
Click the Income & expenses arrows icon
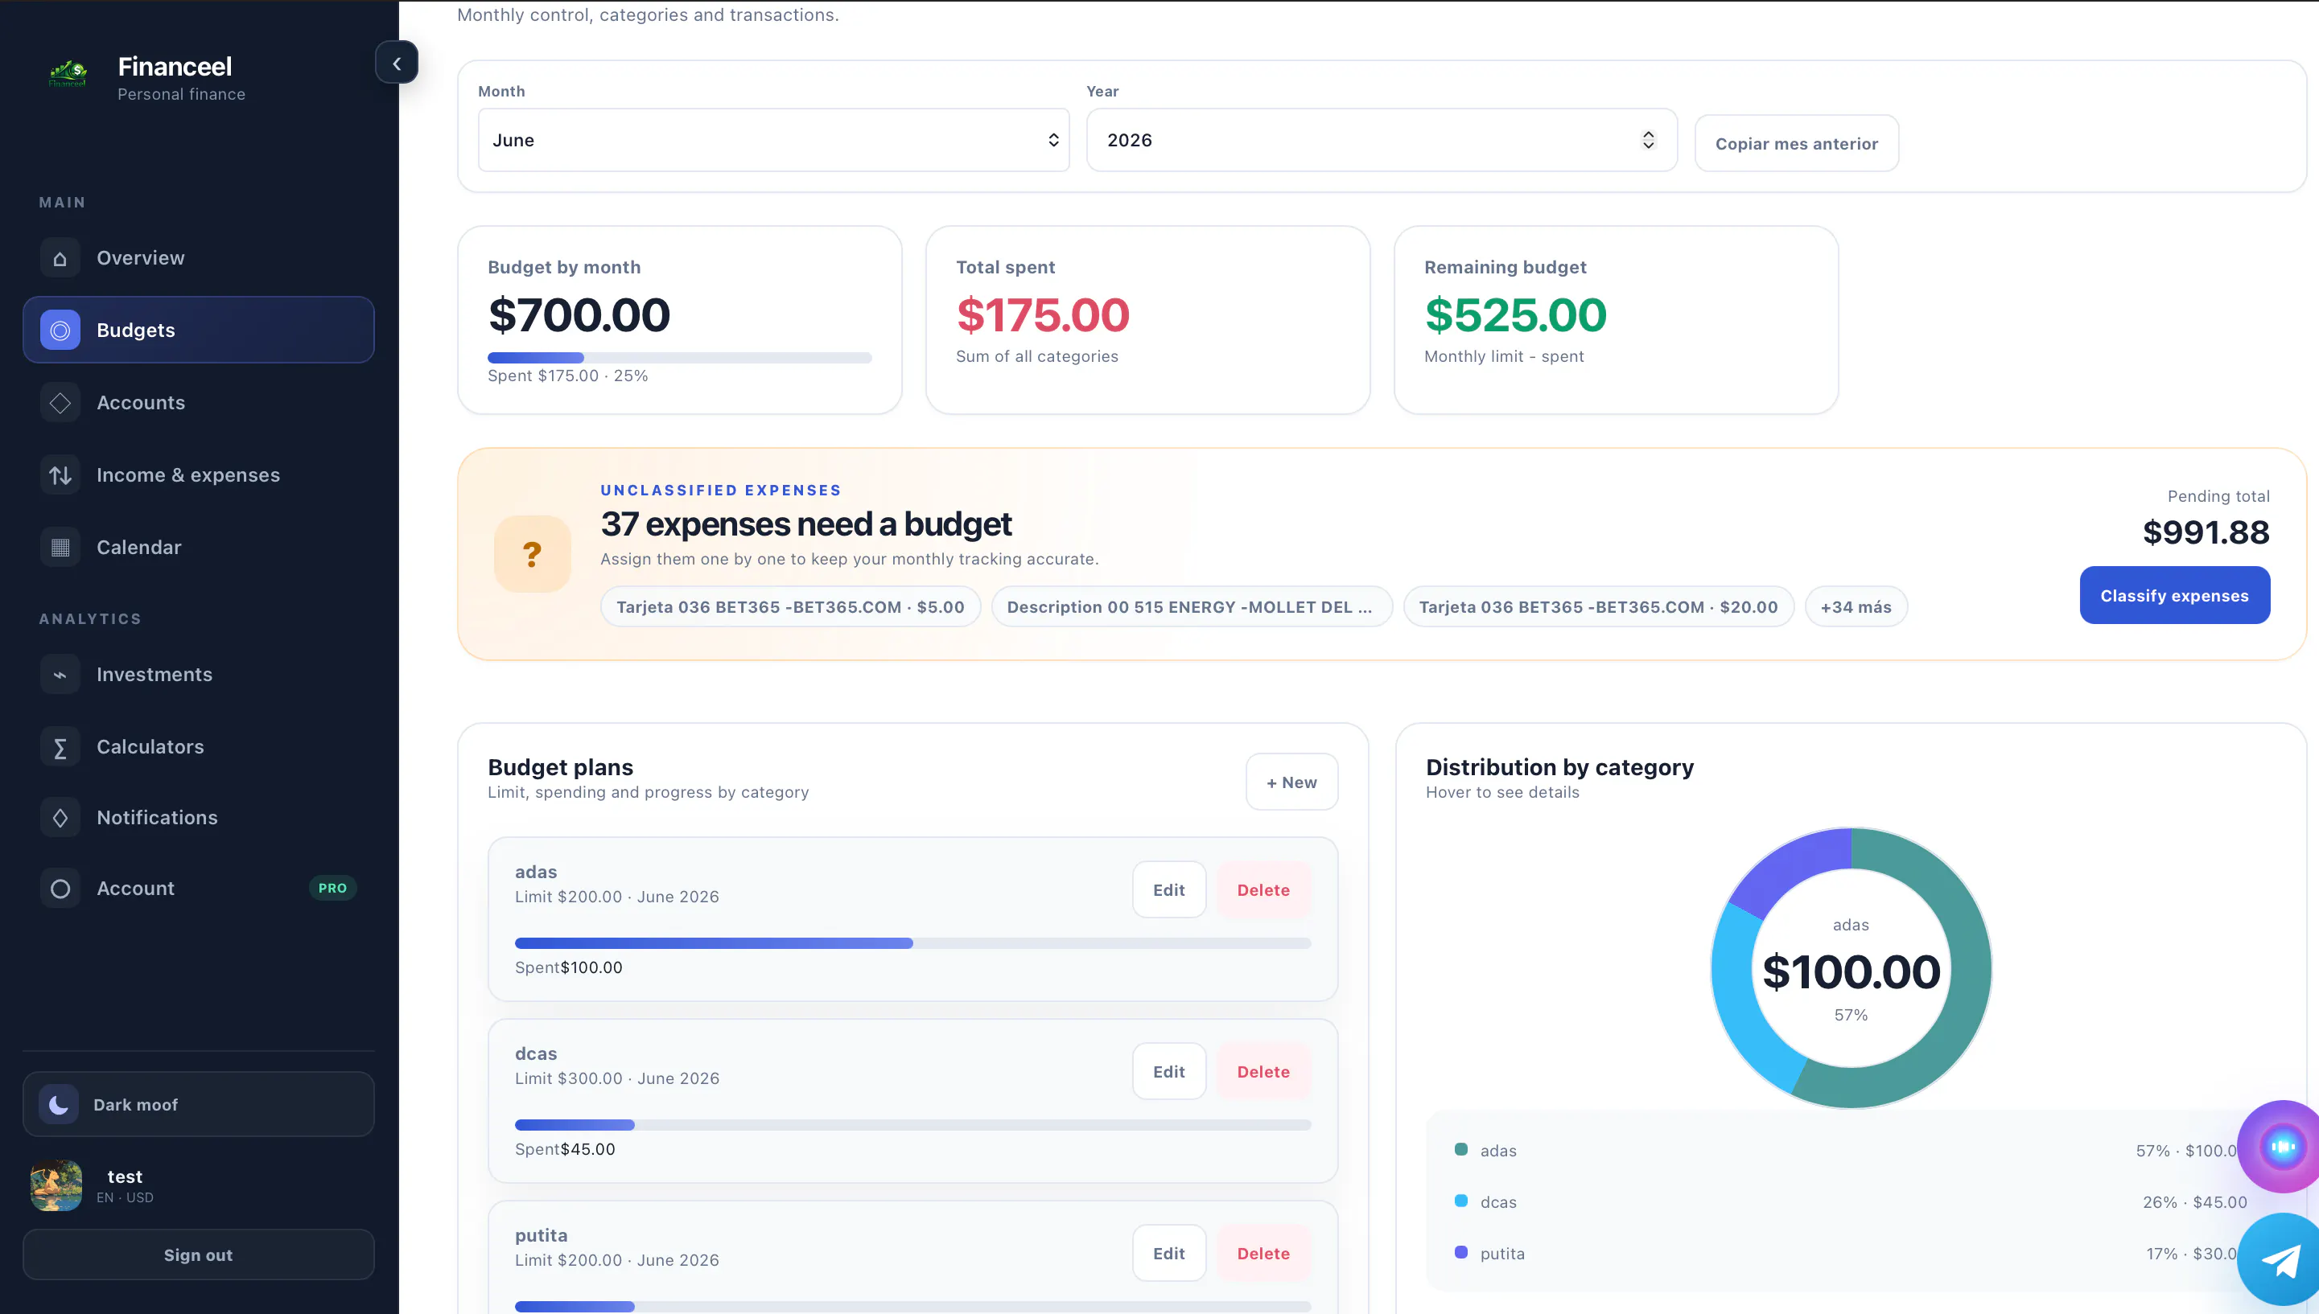60,474
